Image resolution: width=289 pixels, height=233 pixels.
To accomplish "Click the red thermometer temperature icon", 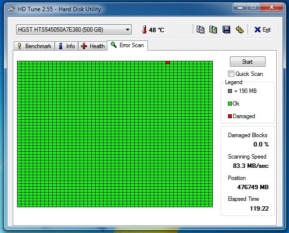I will pyautogui.click(x=144, y=30).
